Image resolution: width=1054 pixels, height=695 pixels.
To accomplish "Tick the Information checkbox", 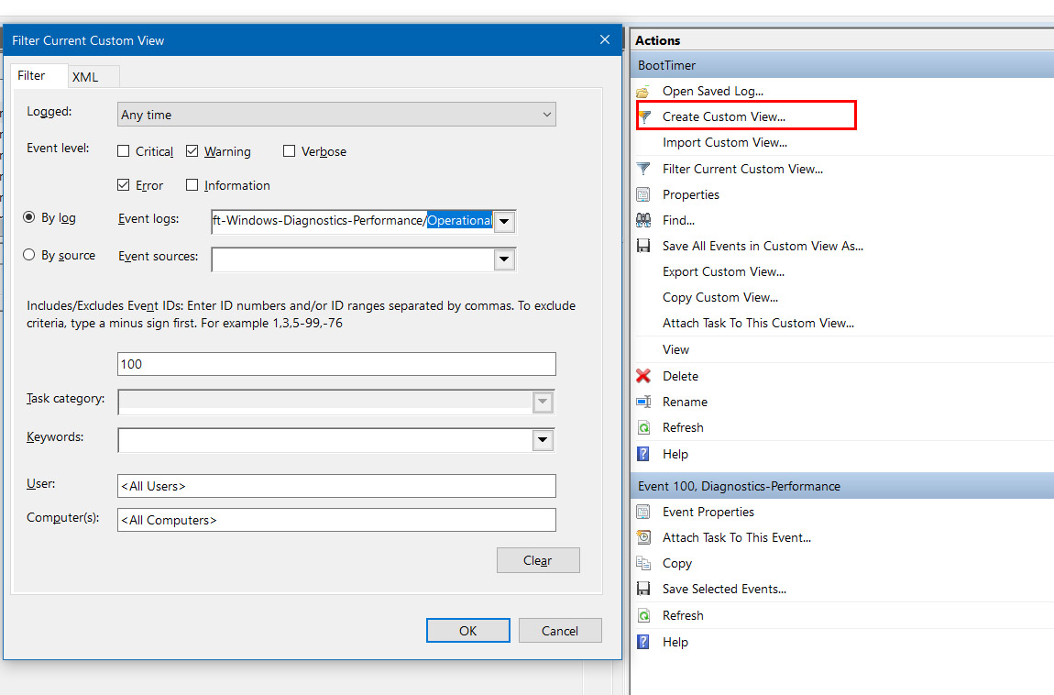I will point(192,185).
